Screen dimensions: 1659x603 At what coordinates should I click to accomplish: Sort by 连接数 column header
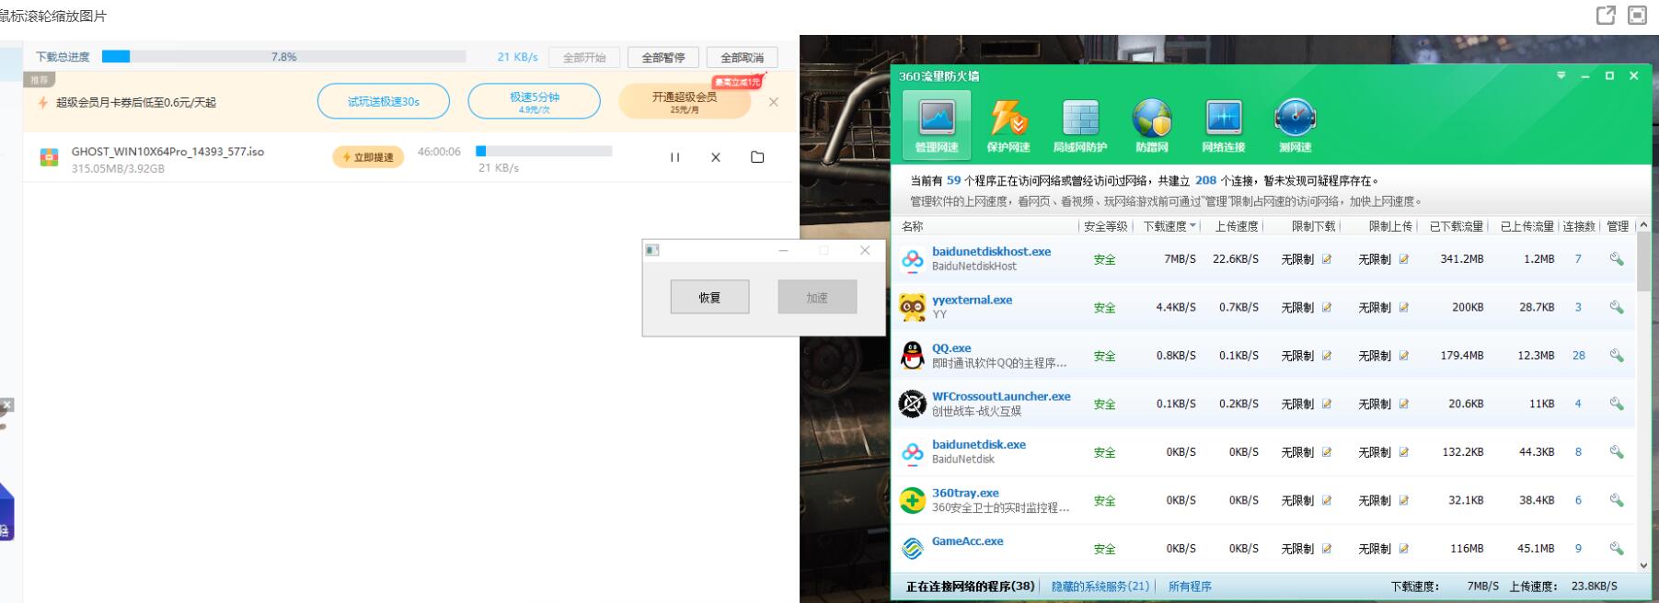1580,226
